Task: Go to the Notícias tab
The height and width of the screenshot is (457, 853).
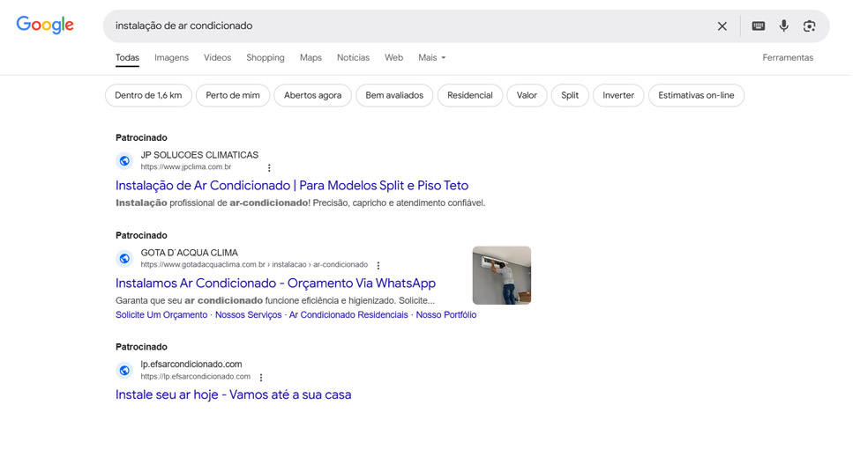Action: pyautogui.click(x=353, y=57)
